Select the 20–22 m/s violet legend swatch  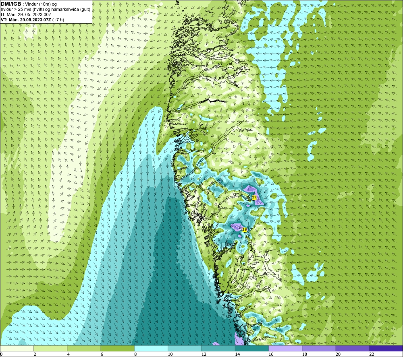[x=352, y=348]
